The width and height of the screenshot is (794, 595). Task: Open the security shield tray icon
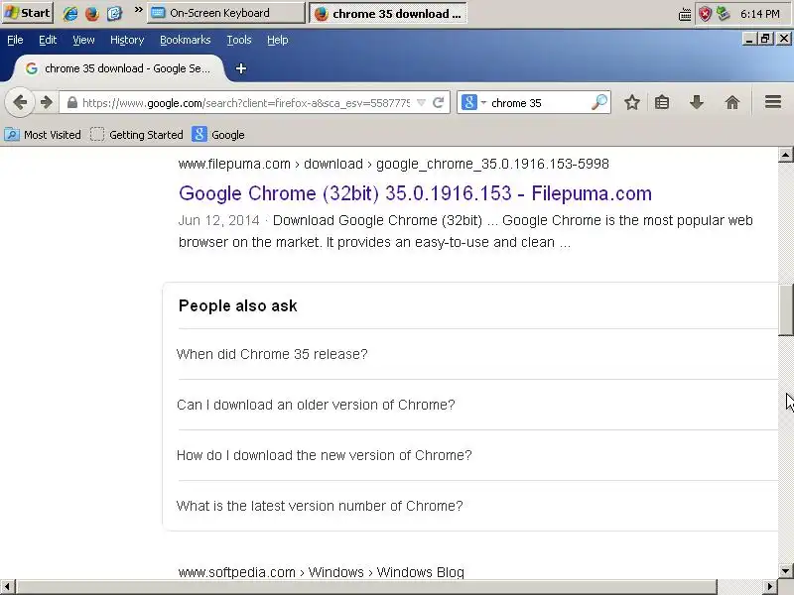click(x=705, y=14)
